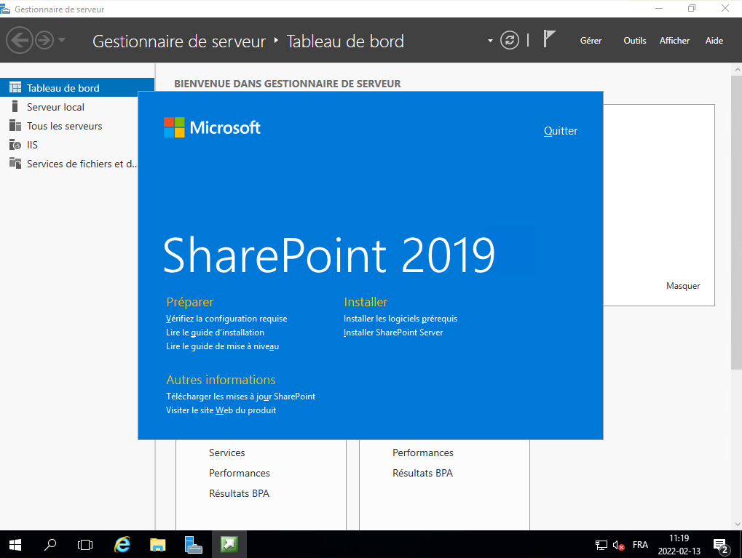
Task: Click Services in the left role tile
Action: pyautogui.click(x=226, y=453)
